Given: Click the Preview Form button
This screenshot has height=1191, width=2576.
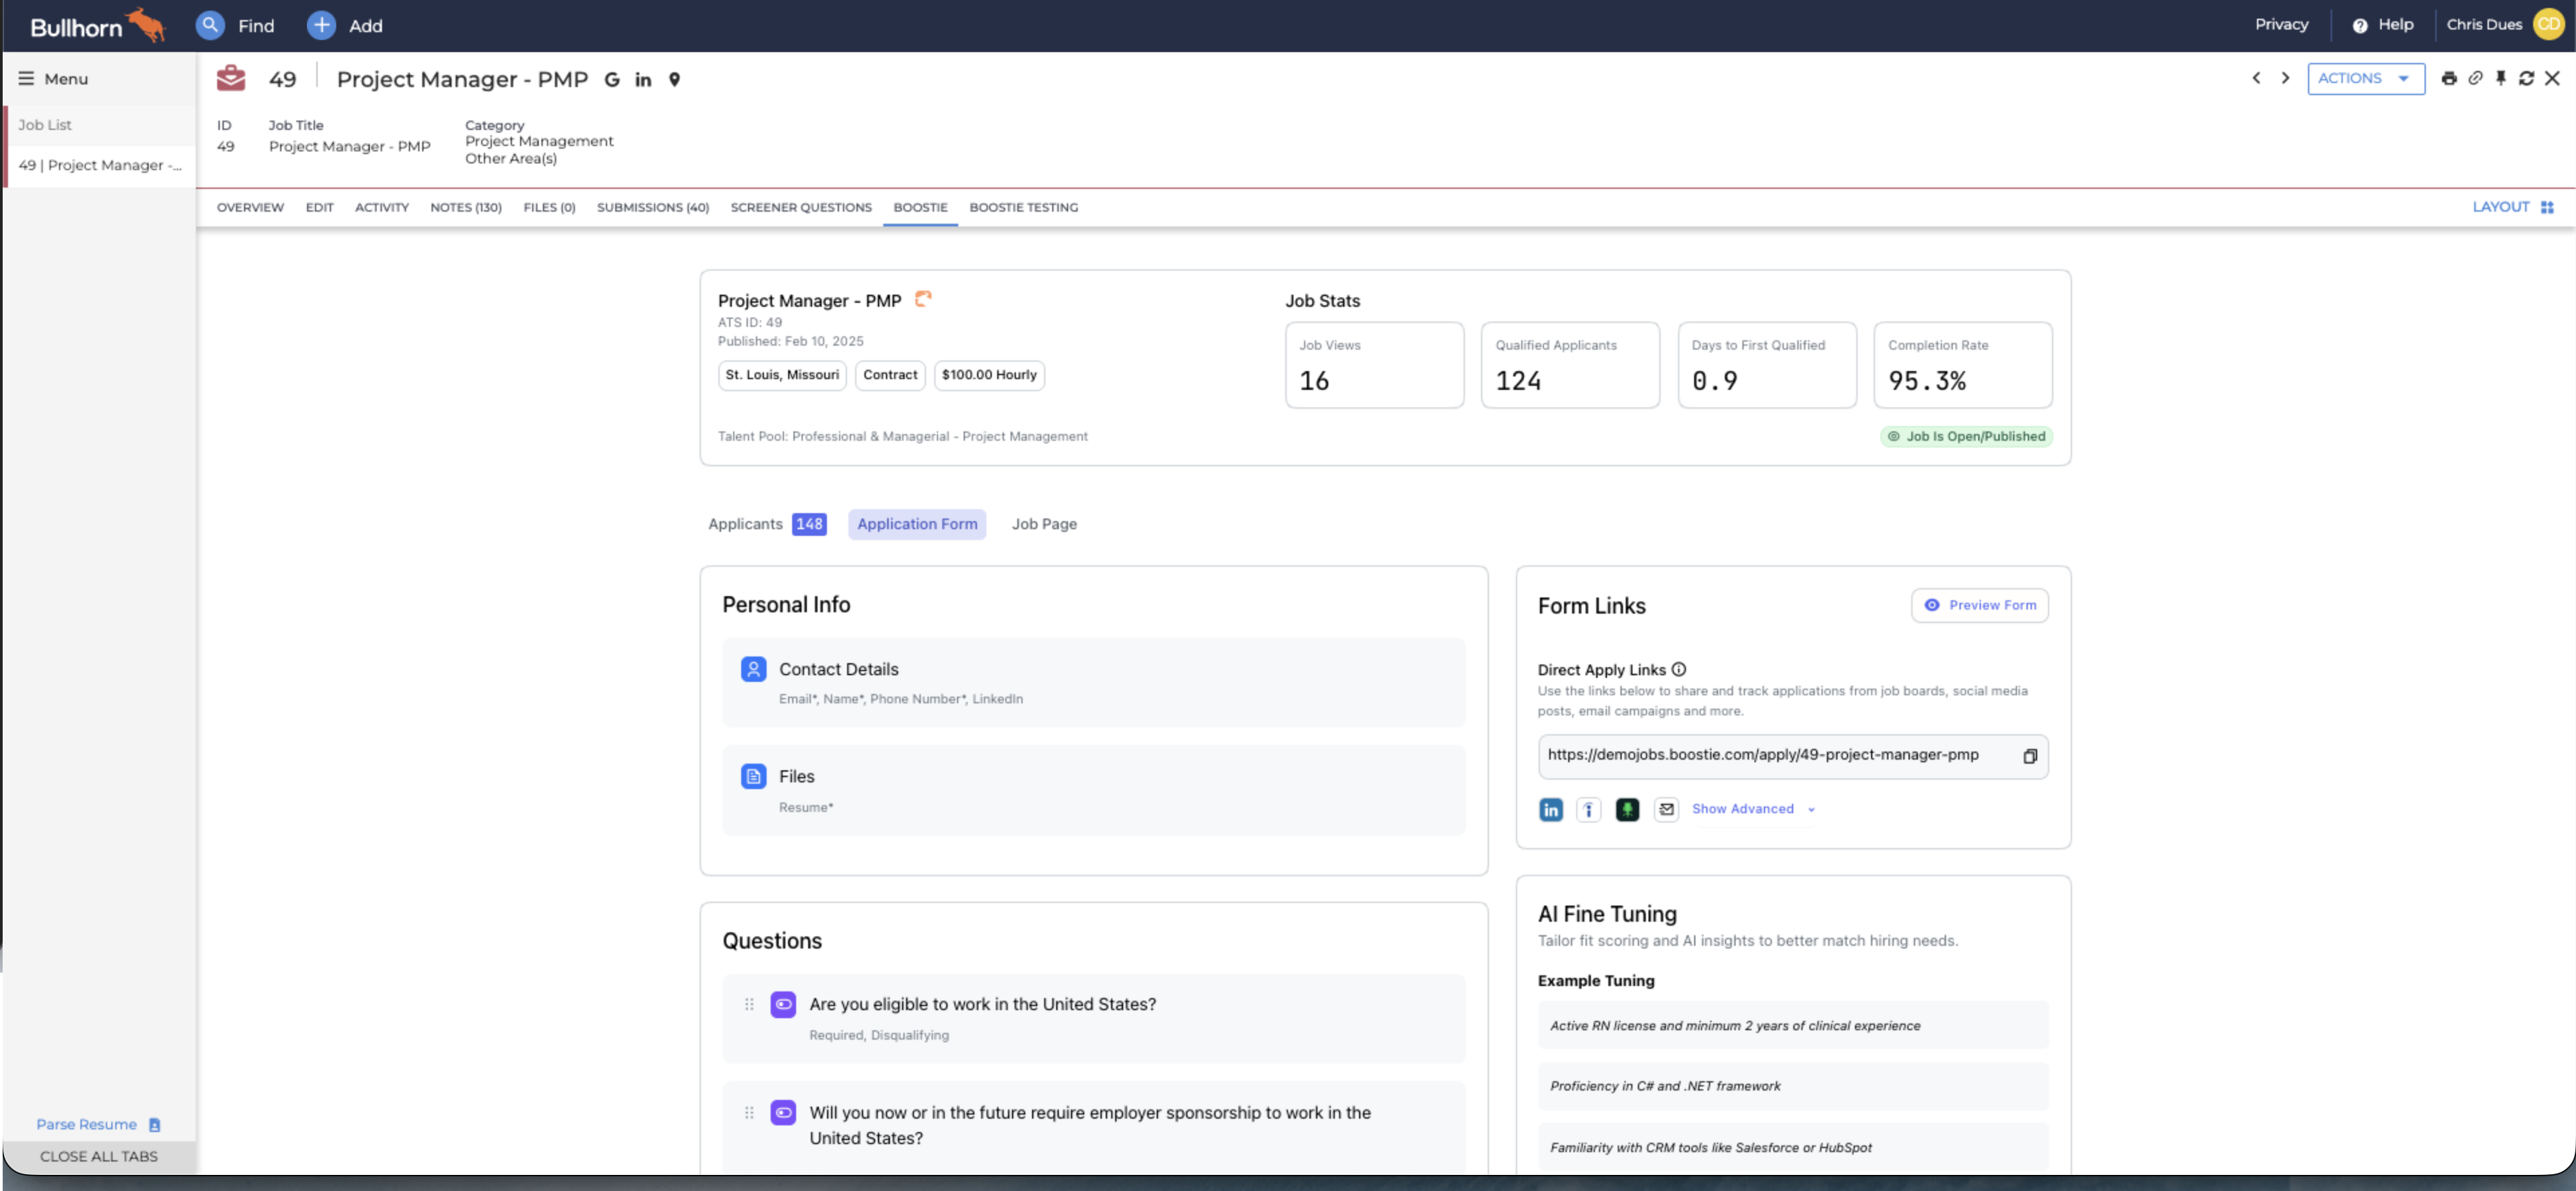Looking at the screenshot, I should click(1979, 606).
